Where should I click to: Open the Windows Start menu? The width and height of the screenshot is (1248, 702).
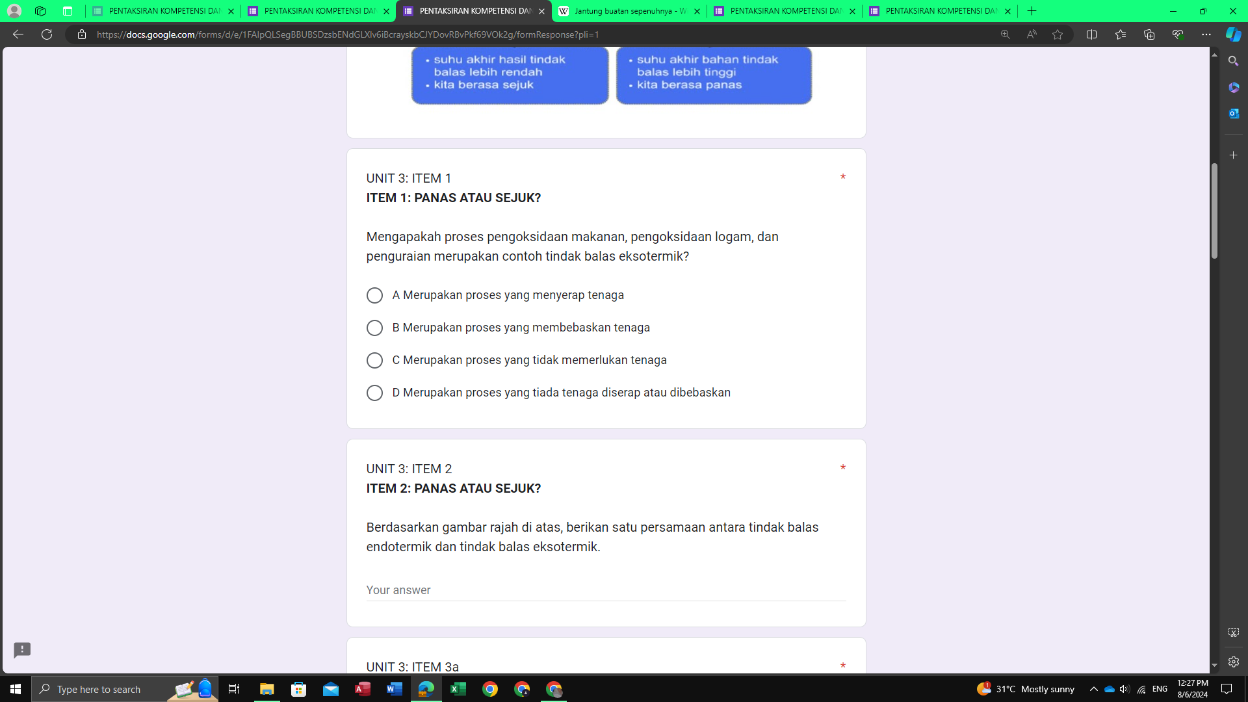[16, 689]
